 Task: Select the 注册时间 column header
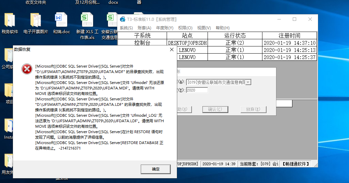click(289, 36)
